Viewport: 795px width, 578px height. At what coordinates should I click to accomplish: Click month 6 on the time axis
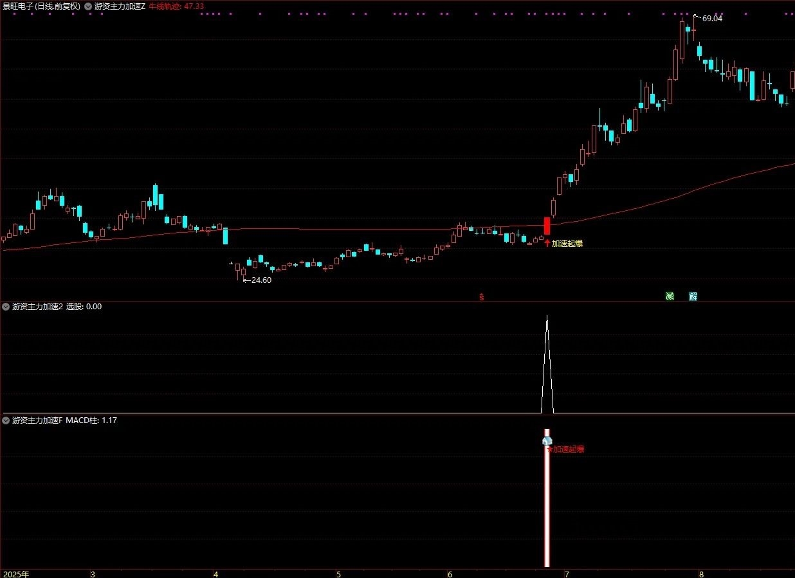coord(450,573)
